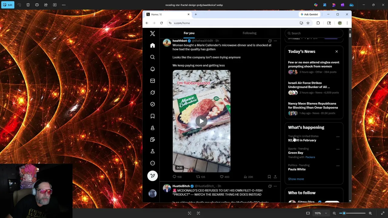Open the browser extensions puzzle icon
The image size is (388, 218).
point(318,23)
